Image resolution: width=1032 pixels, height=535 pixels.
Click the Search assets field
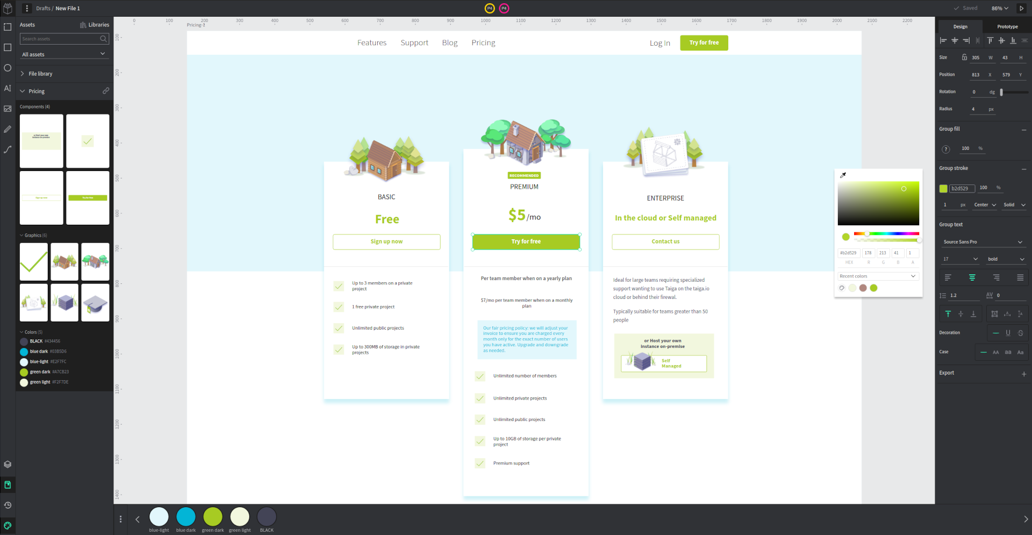coord(60,39)
